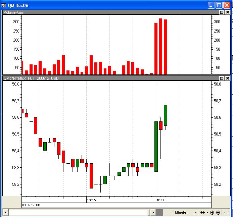Click the scroll-left arrow of the chart scrollbar
The width and height of the screenshot is (233, 218).
(5, 213)
